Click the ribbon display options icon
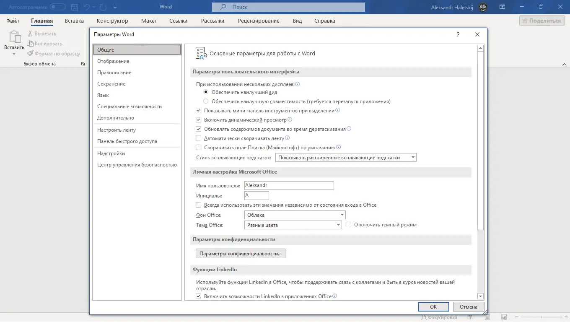This screenshot has height=322, width=570. [x=503, y=7]
